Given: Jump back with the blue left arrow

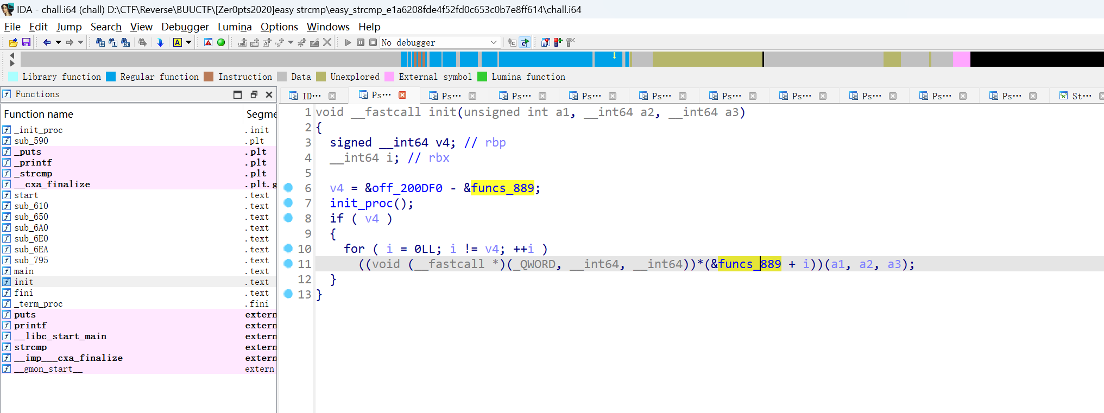Looking at the screenshot, I should point(47,42).
